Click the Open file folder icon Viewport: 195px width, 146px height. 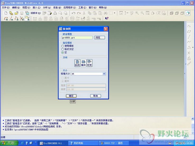16,13
